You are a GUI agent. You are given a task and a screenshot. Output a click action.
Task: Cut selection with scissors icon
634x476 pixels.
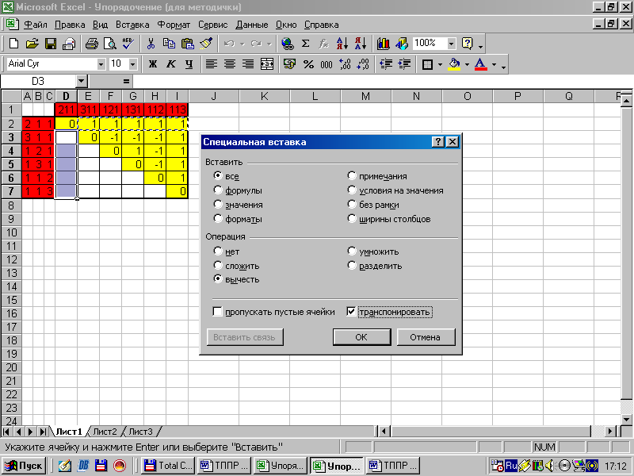coord(151,44)
